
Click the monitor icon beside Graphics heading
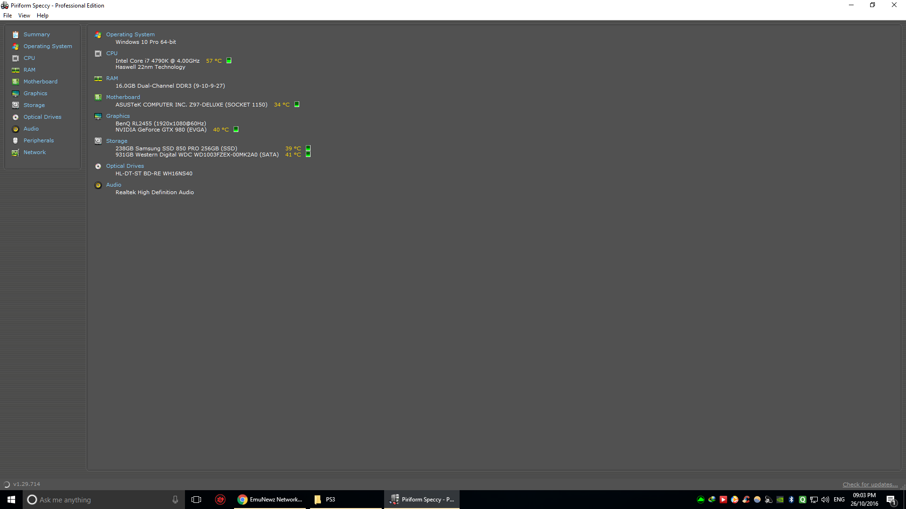(x=98, y=116)
